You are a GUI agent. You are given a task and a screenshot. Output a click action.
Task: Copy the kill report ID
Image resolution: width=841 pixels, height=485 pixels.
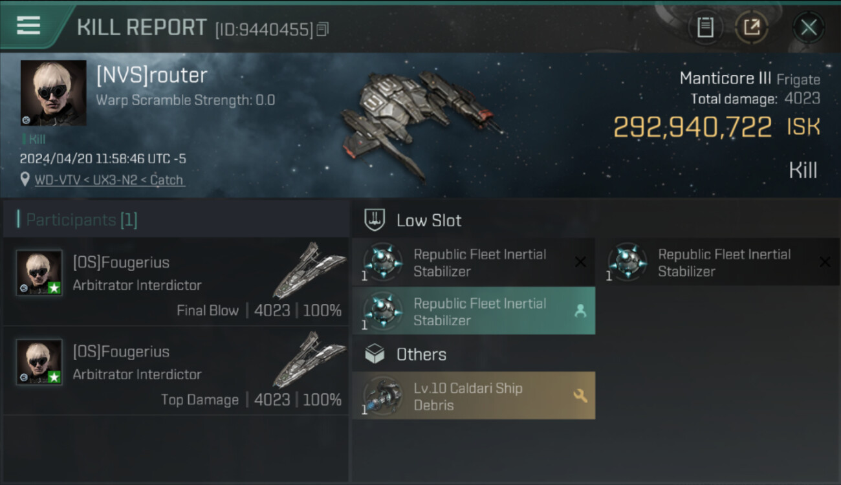coord(323,29)
